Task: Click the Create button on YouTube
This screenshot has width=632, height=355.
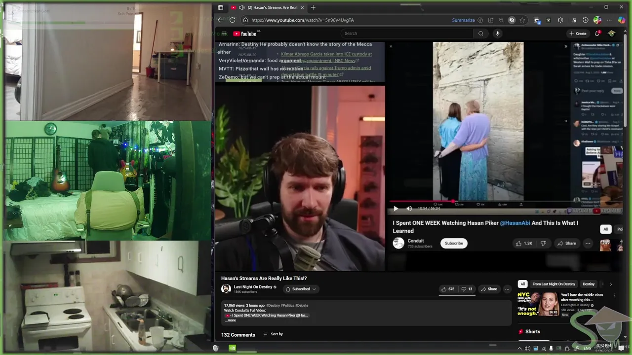Action: tap(578, 34)
